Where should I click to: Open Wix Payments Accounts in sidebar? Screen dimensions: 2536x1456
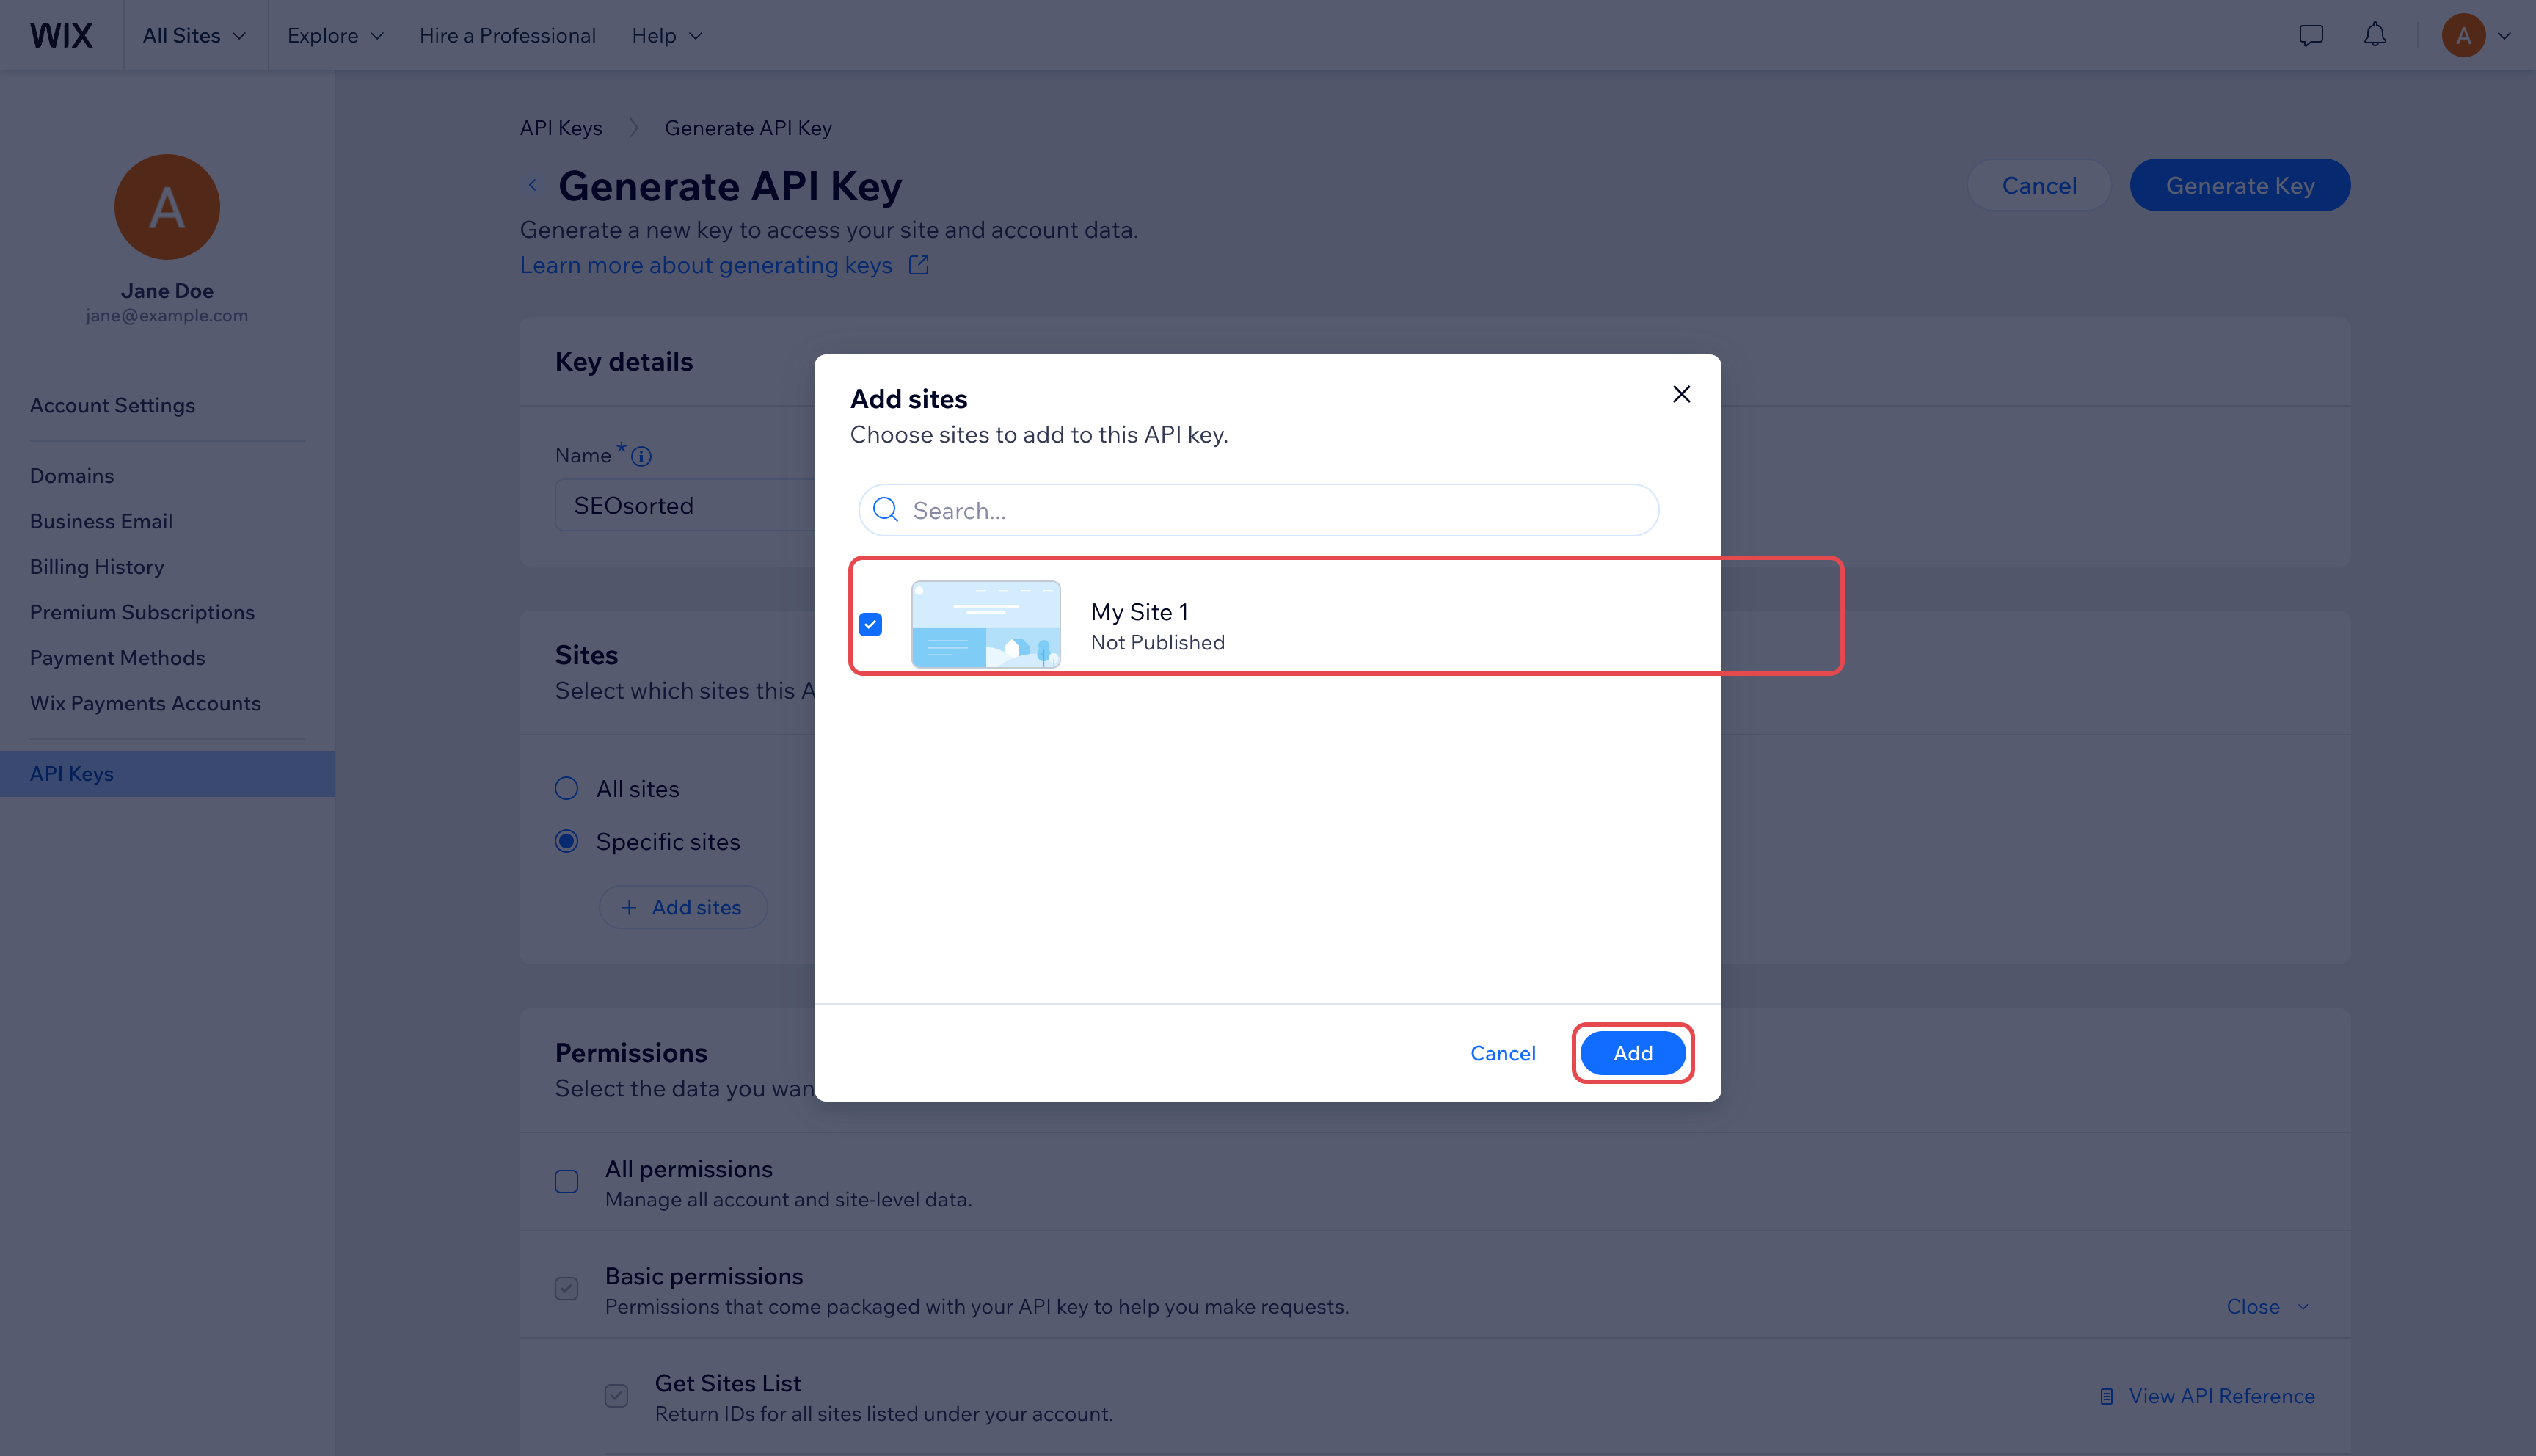pyautogui.click(x=145, y=702)
